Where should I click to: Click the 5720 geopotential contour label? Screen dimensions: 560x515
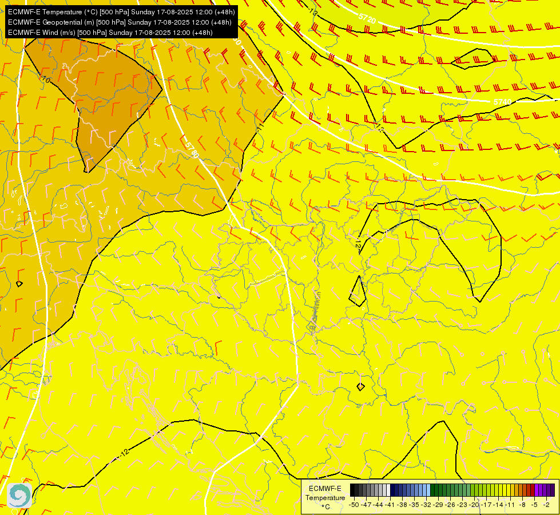point(367,18)
